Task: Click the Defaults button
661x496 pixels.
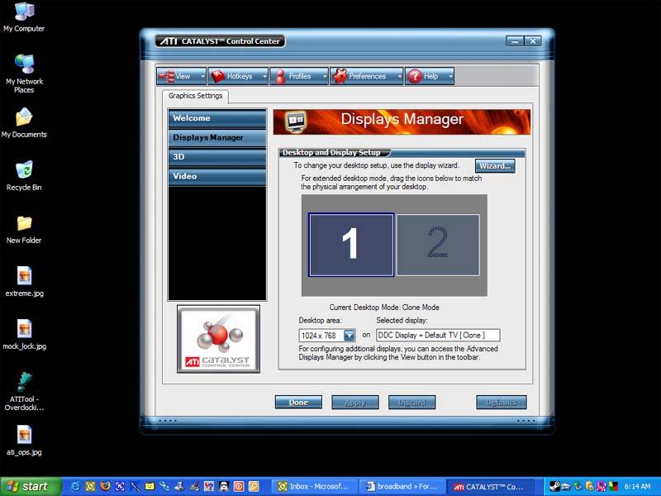Action: point(502,403)
